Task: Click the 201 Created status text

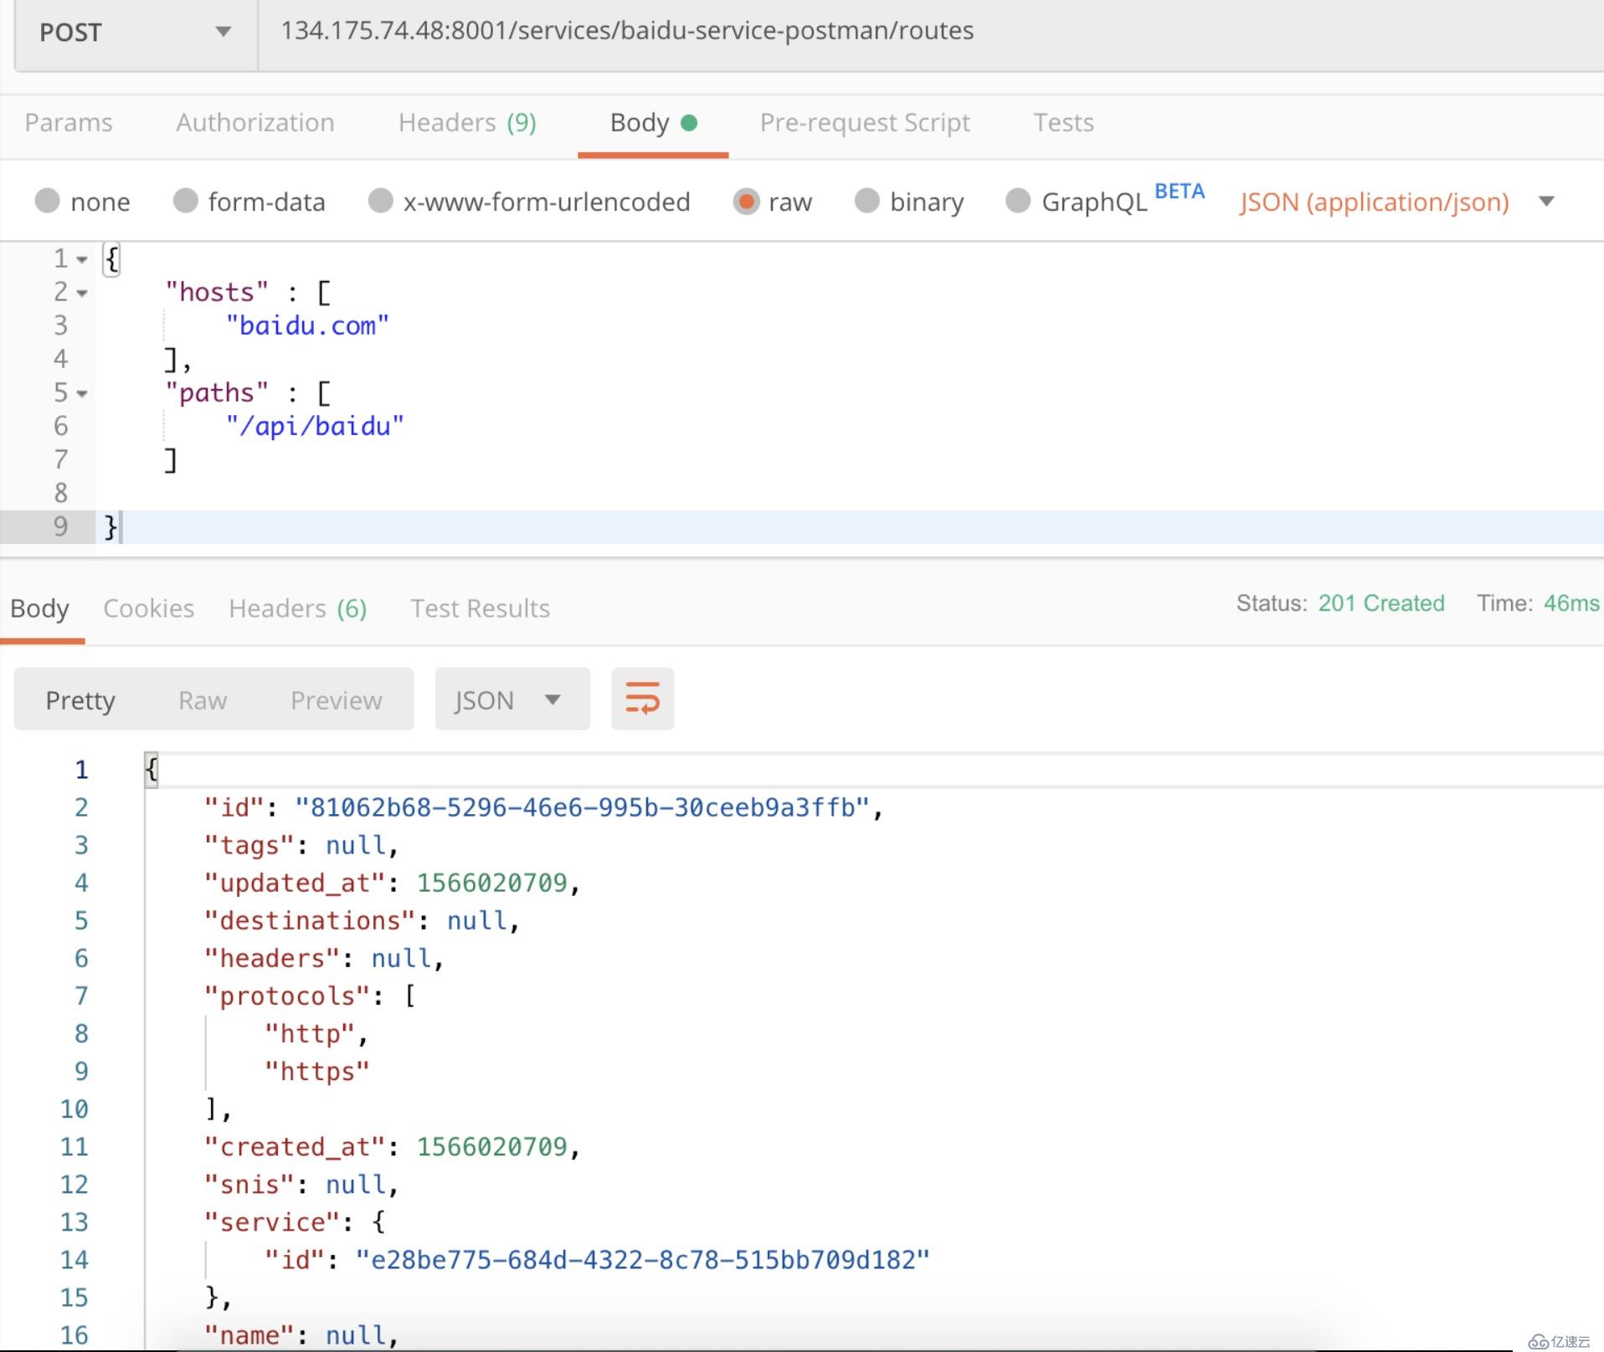Action: point(1381,603)
